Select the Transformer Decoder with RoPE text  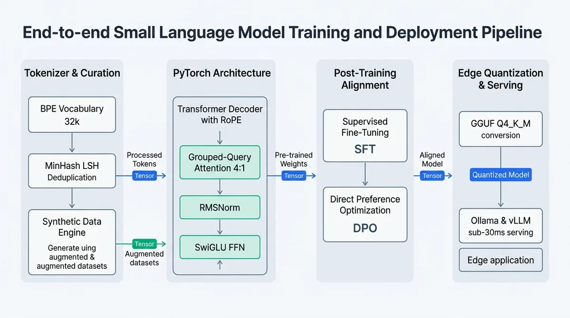point(220,114)
